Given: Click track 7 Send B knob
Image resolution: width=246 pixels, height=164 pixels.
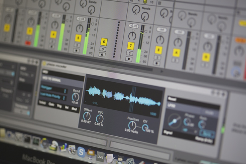Looking at the screenshot, I should (145, 16).
